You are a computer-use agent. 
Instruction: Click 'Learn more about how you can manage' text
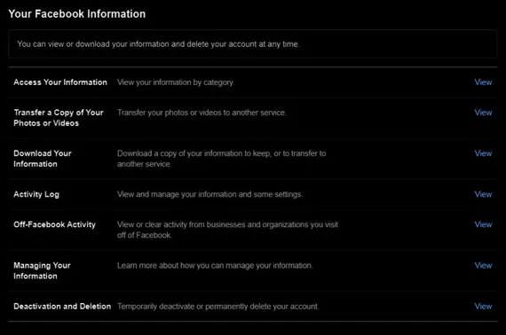pyautogui.click(x=215, y=266)
